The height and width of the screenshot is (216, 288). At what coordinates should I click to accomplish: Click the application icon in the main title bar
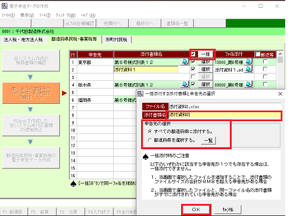4,6
